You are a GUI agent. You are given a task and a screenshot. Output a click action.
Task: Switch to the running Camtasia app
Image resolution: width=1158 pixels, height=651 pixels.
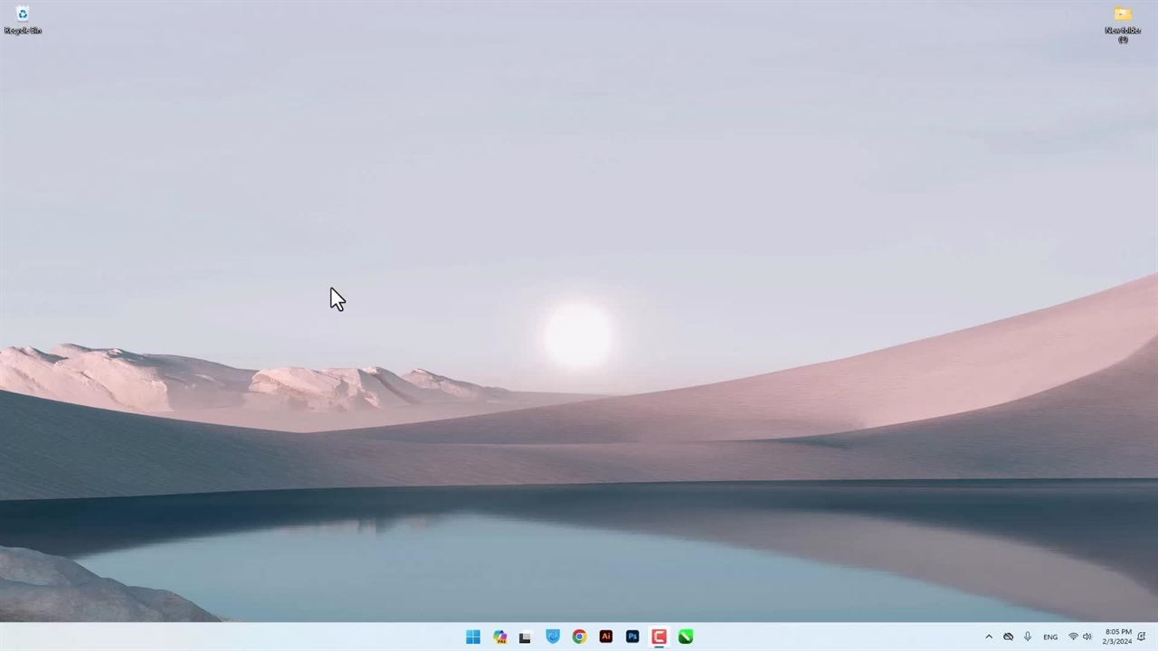(659, 637)
